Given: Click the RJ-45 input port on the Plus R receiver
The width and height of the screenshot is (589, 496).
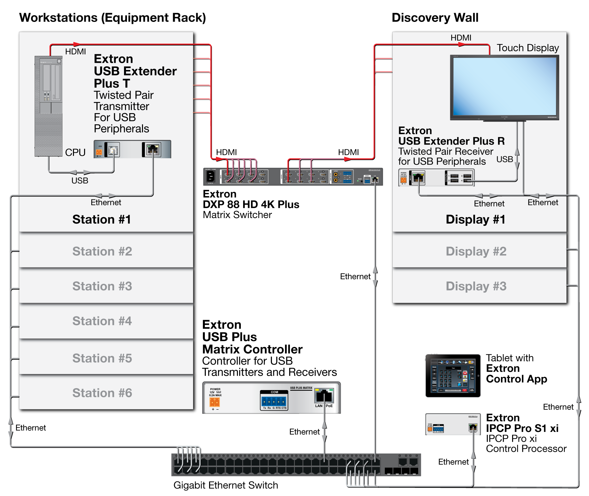Looking at the screenshot, I should click(x=418, y=178).
